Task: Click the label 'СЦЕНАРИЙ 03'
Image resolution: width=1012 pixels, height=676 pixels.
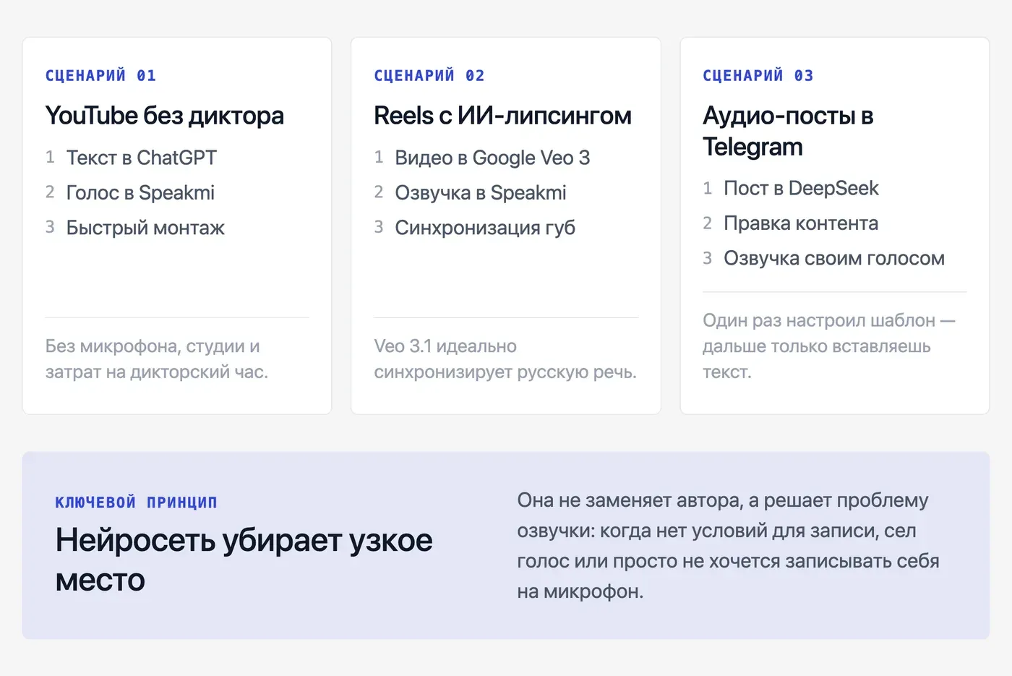Action: point(758,75)
